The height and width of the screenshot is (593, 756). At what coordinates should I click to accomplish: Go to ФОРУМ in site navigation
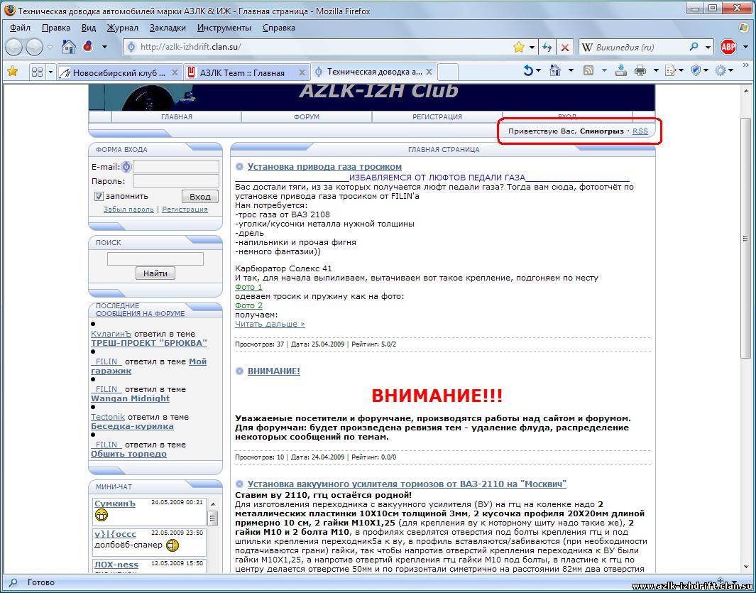coord(307,116)
